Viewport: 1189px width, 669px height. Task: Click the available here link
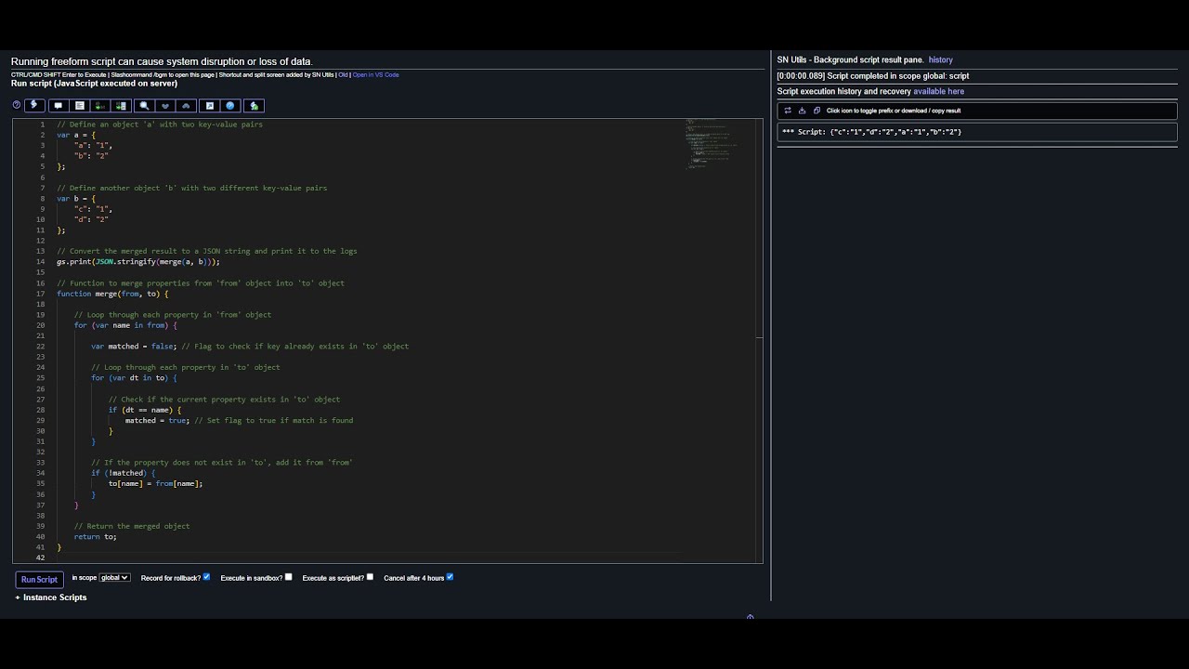coord(938,91)
